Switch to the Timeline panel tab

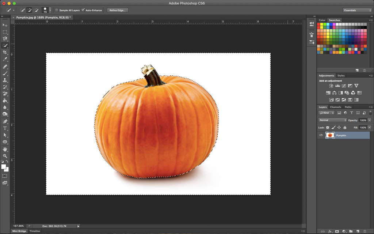pos(35,231)
